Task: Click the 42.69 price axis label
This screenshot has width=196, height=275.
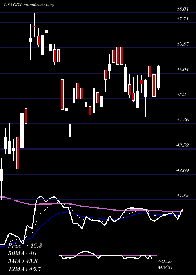Action: pos(183,170)
